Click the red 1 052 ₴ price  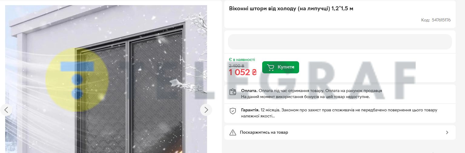[x=243, y=72]
